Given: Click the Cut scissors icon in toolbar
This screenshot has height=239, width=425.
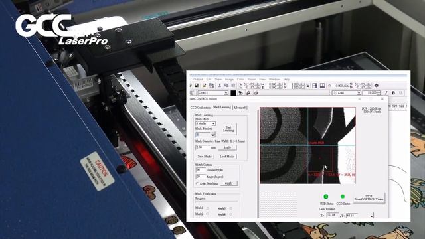Looking at the screenshot, I should tap(220, 86).
